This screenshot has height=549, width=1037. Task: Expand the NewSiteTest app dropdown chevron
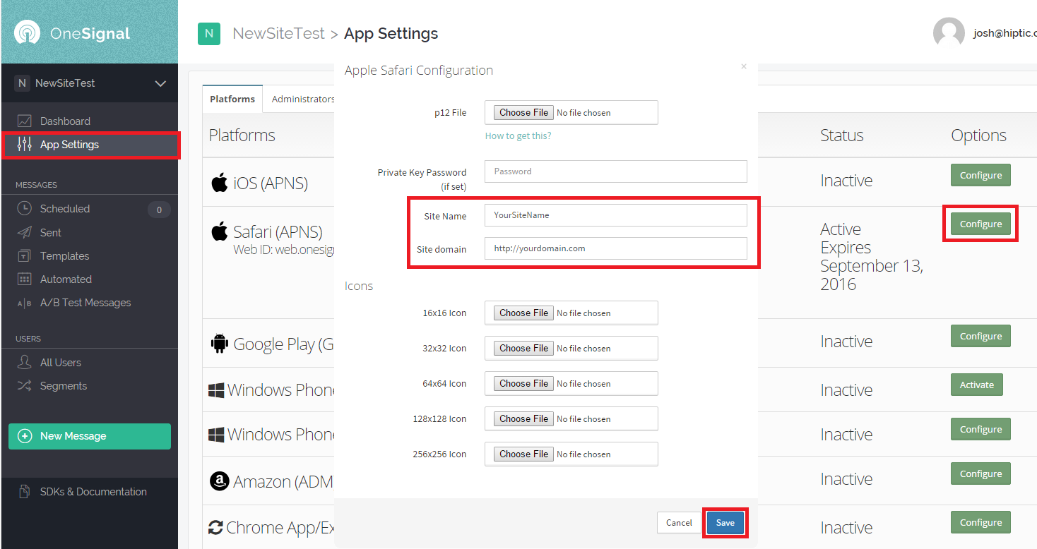point(160,83)
